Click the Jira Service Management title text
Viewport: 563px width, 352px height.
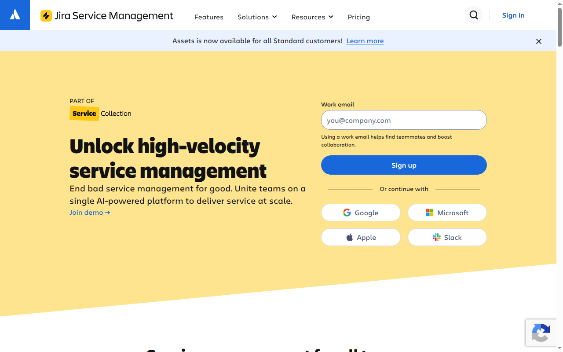pyautogui.click(x=114, y=16)
